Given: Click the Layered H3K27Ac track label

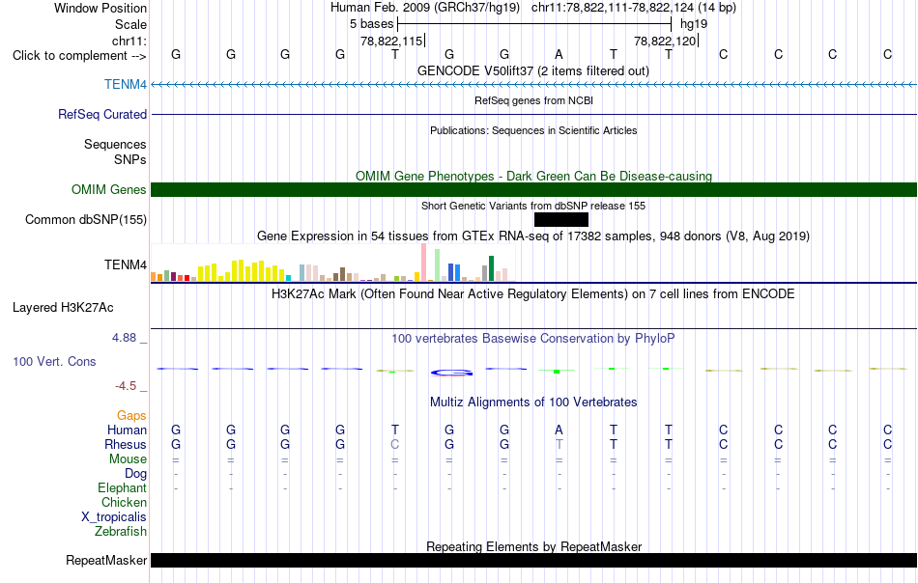Looking at the screenshot, I should coord(63,308).
